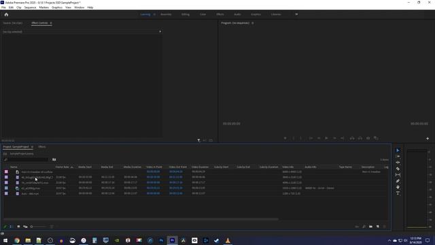Click Go to Out in Program monitor
This screenshot has height=245, width=435.
coord(343,138)
